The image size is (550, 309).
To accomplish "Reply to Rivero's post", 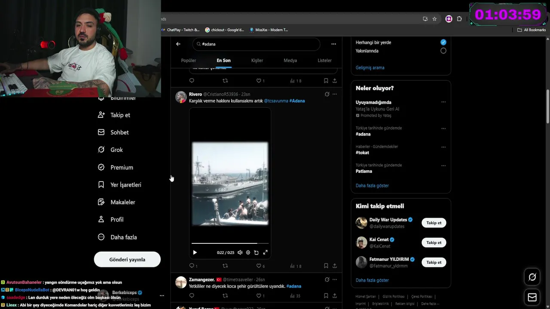I will tap(192, 266).
